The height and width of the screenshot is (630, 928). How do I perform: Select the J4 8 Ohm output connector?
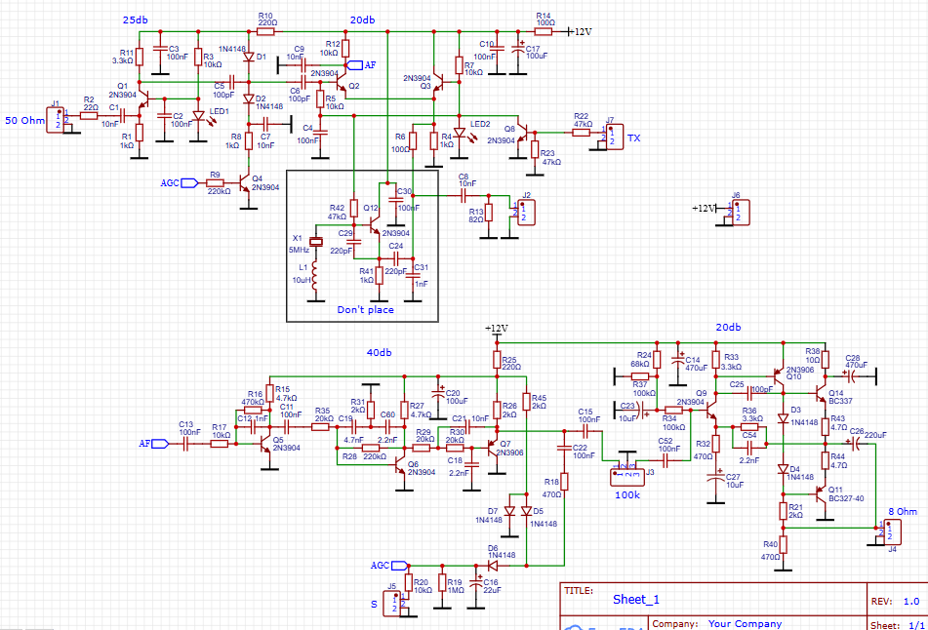click(888, 531)
